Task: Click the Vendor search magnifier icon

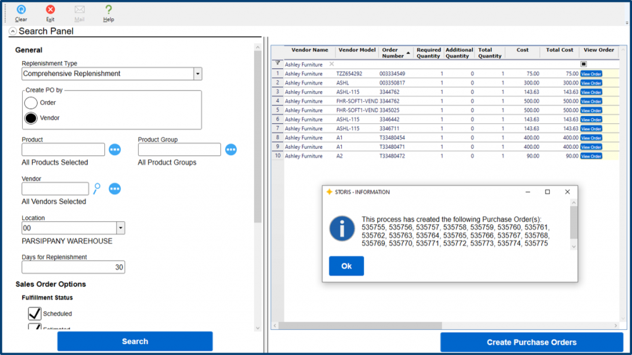Action: [x=97, y=189]
